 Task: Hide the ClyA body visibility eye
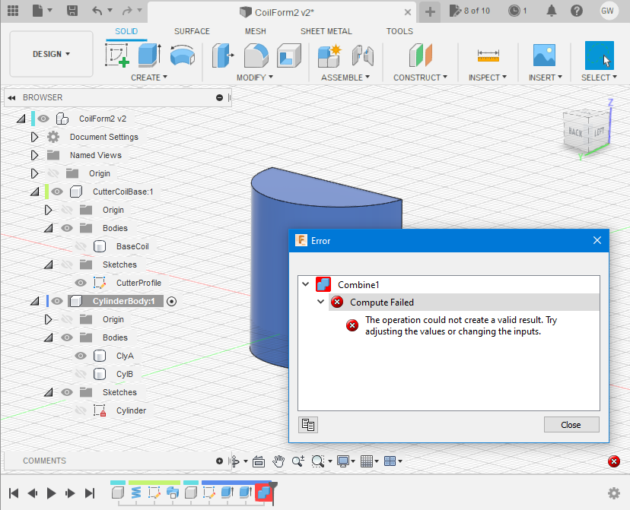(x=81, y=356)
